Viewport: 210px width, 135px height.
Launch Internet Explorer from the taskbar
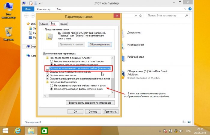point(18,131)
